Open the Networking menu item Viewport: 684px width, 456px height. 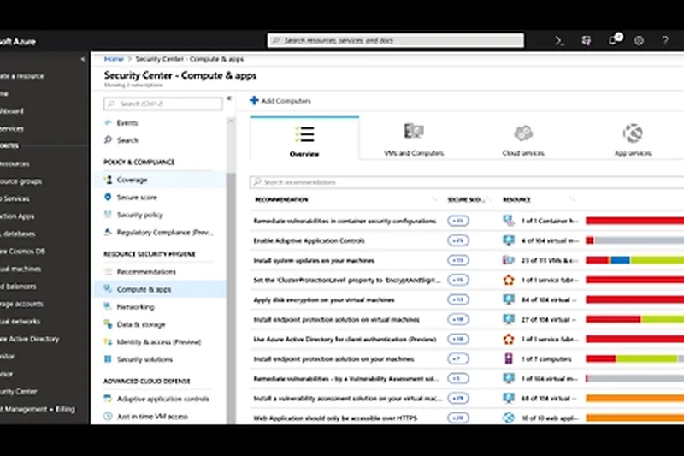[x=135, y=307]
